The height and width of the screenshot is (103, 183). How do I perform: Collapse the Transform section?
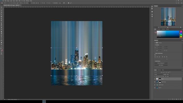[x=155, y=45]
